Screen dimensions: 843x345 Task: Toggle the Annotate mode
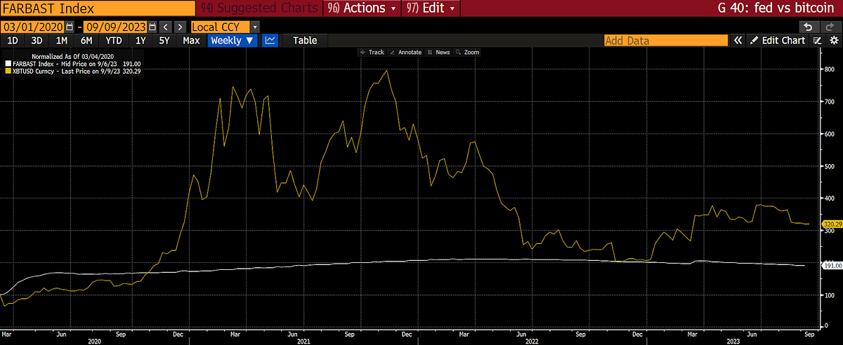click(406, 53)
